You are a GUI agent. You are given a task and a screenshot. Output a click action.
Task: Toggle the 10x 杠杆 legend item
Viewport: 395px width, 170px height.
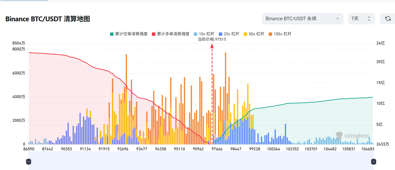pyautogui.click(x=205, y=34)
